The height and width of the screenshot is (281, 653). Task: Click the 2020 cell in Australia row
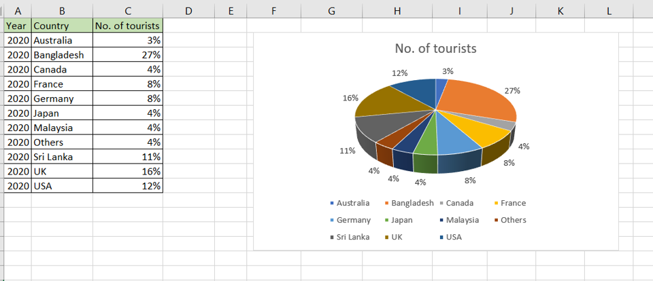(18, 40)
